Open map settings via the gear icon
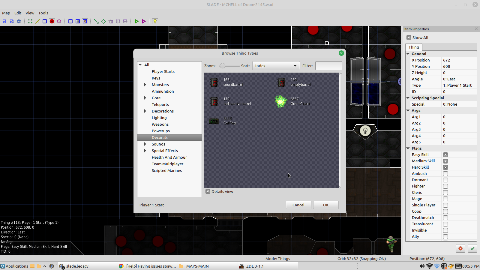 click(19, 21)
